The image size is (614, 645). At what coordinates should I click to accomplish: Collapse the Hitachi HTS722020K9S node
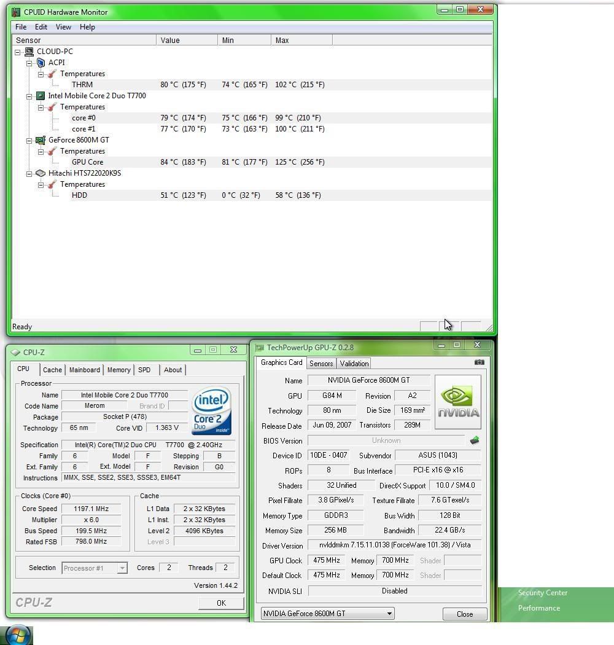click(29, 174)
